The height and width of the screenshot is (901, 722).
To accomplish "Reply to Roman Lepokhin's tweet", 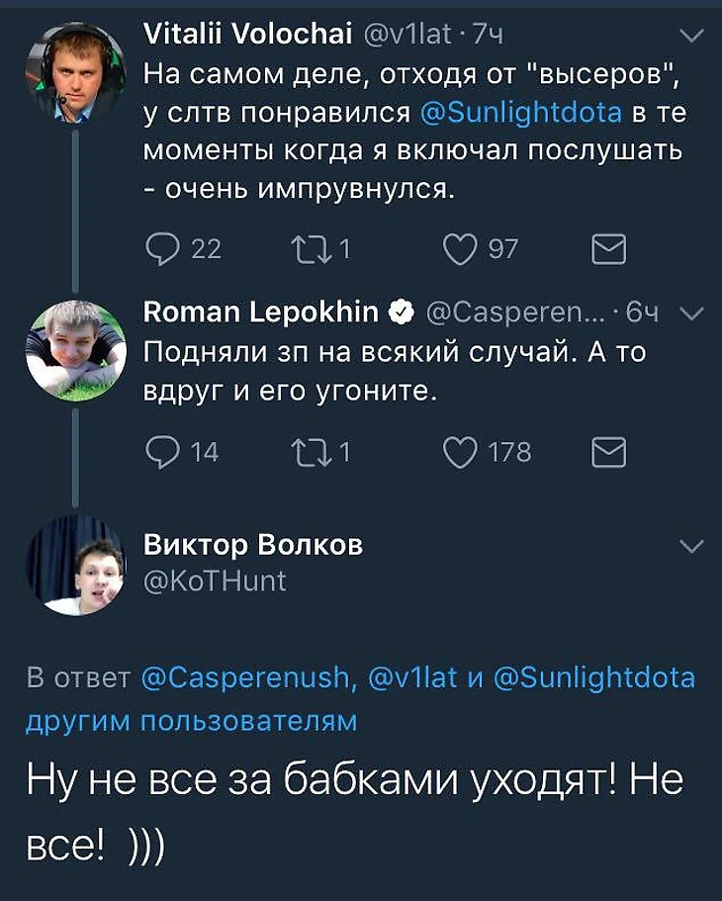I will coord(161,452).
